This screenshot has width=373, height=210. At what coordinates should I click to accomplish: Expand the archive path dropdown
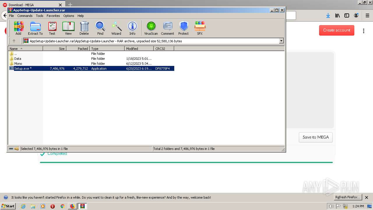tap(281, 41)
